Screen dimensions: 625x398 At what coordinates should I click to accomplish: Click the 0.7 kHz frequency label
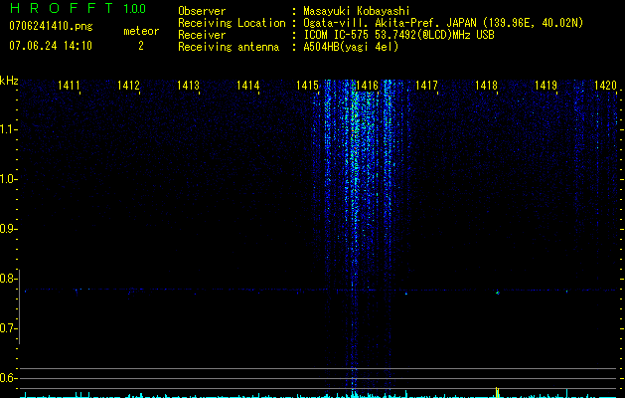(8, 328)
